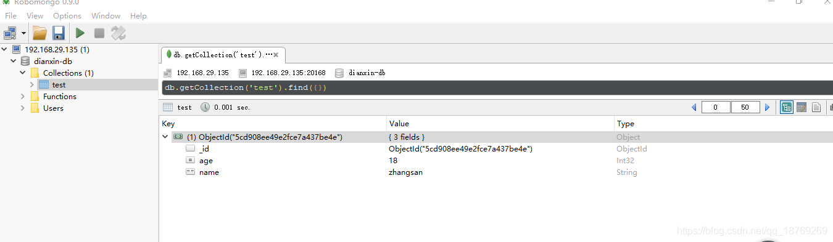This screenshot has width=833, height=242.
Task: Click the ObjectId value in the _id row
Action: (x=460, y=149)
